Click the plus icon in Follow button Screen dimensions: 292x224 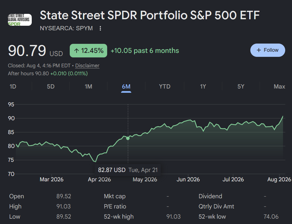pyautogui.click(x=259, y=50)
